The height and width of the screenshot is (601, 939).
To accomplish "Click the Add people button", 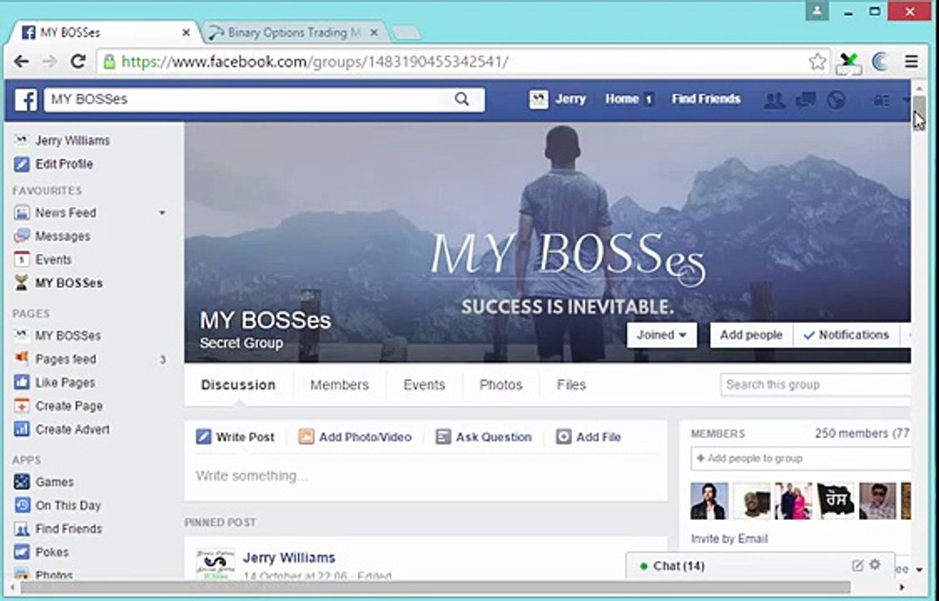I will [751, 335].
